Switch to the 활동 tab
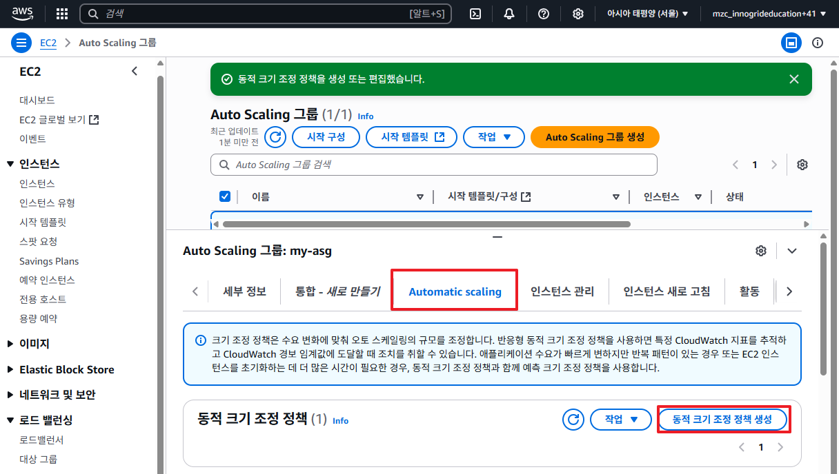The width and height of the screenshot is (839, 474). (x=749, y=291)
